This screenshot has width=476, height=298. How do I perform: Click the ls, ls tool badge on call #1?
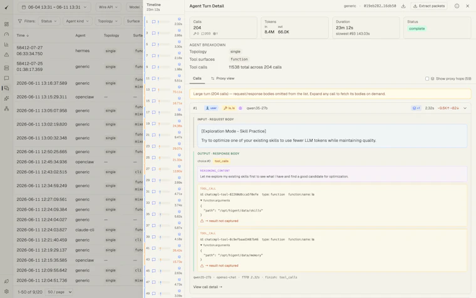229,108
